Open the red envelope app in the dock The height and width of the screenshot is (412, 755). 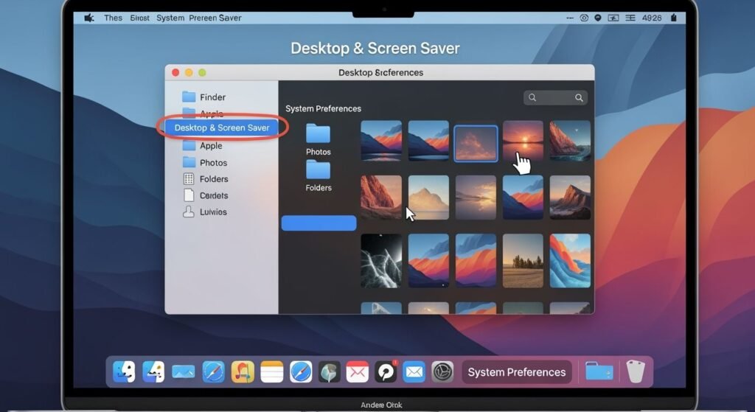tap(358, 372)
